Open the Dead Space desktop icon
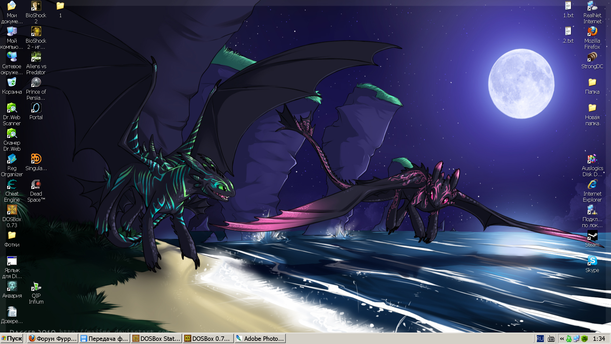The image size is (611, 344). point(36,185)
